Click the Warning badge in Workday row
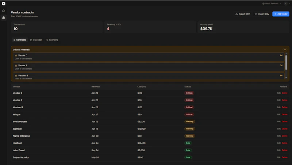Image resolution: width=292 pixels, height=165 pixels. 189,129
